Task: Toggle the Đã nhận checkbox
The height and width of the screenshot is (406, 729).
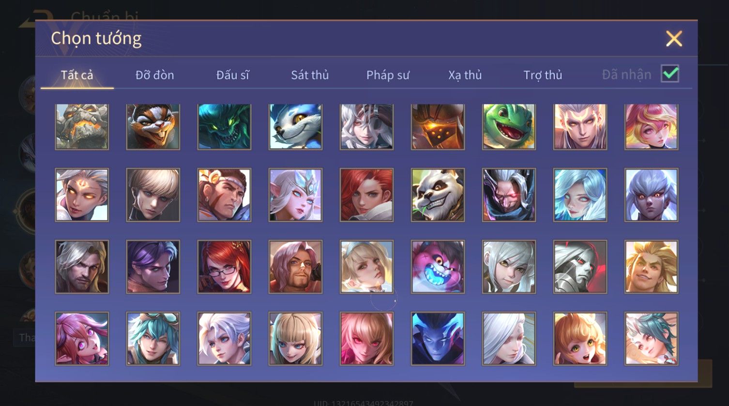Action: click(670, 74)
